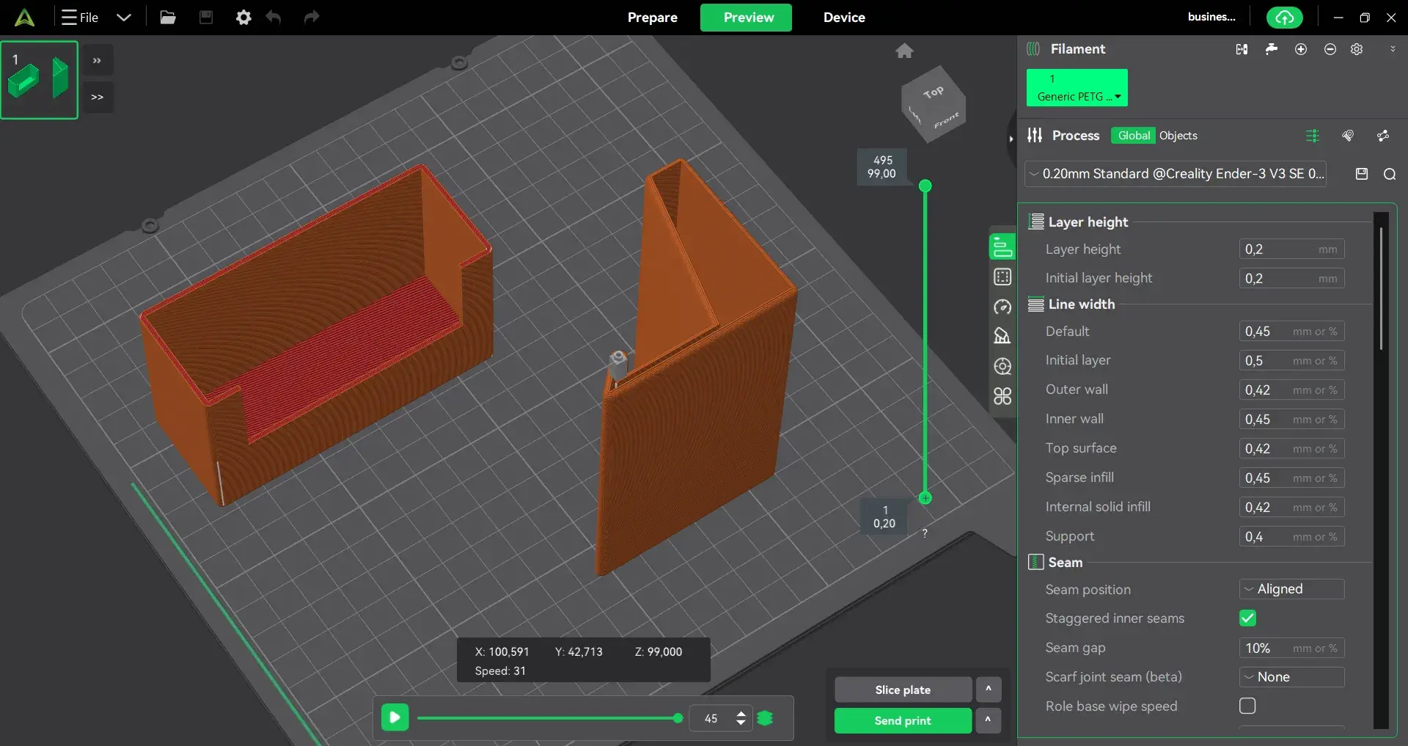Switch to the Device tab
1408x746 pixels.
coord(844,18)
